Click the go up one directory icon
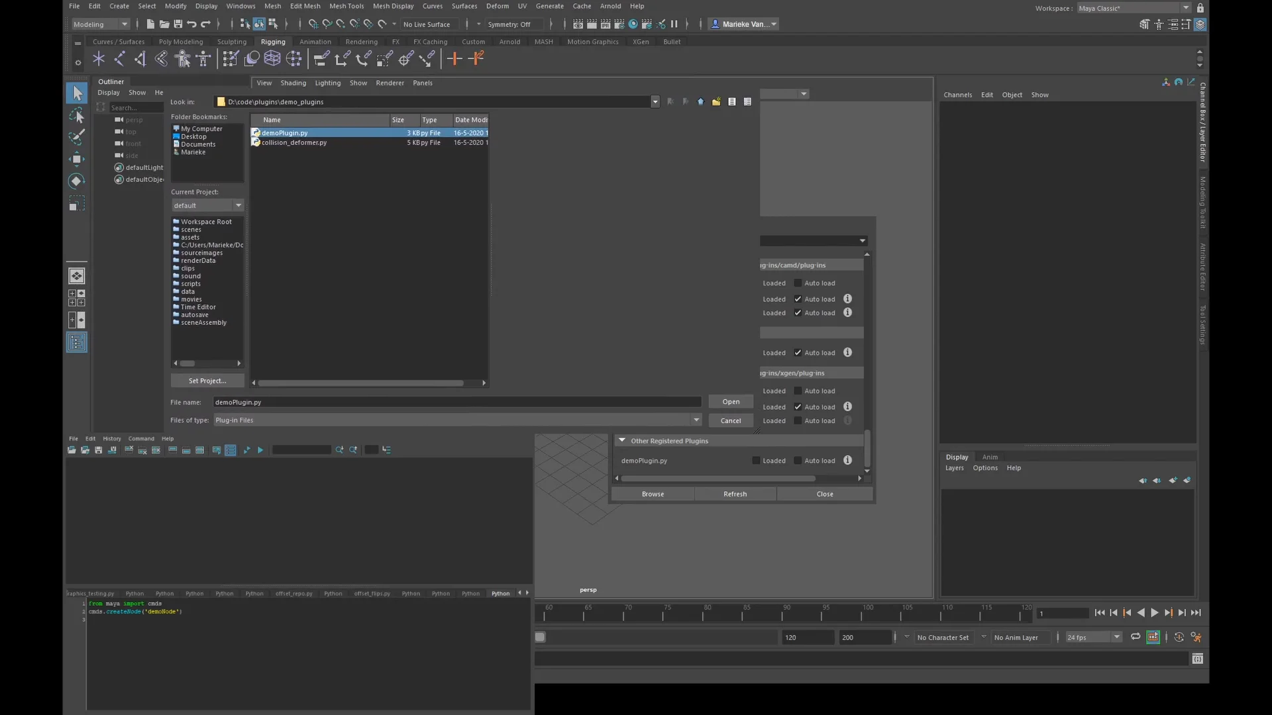Screen dimensions: 1272x715 click(700, 102)
